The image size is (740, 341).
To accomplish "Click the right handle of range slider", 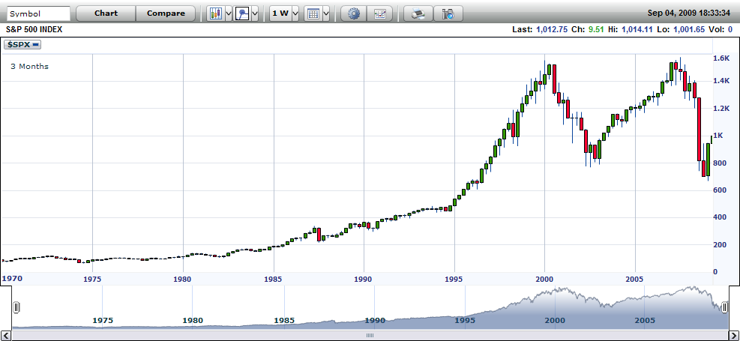I will [724, 307].
